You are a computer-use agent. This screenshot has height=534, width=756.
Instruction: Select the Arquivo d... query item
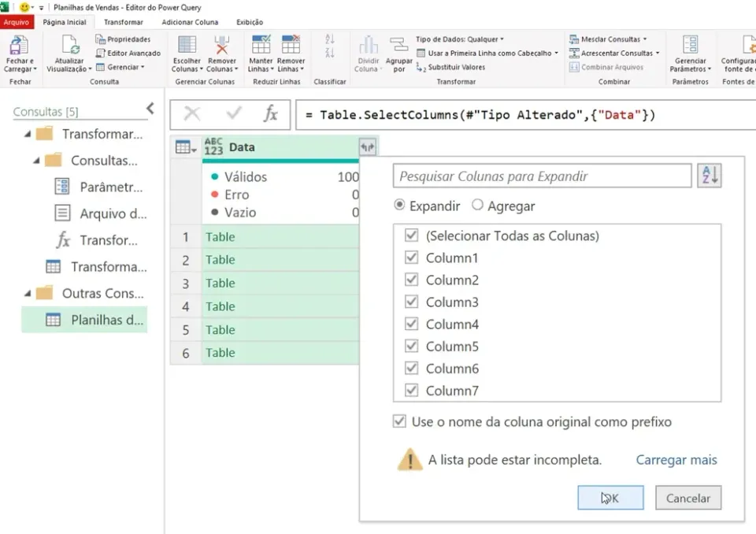pos(100,213)
